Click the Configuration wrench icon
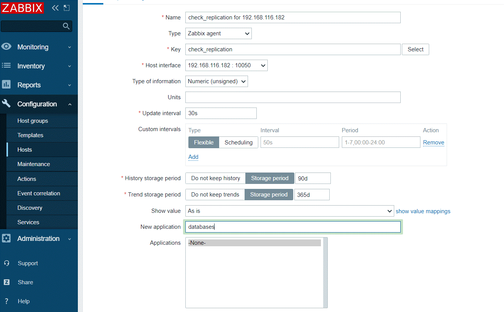 click(x=6, y=104)
